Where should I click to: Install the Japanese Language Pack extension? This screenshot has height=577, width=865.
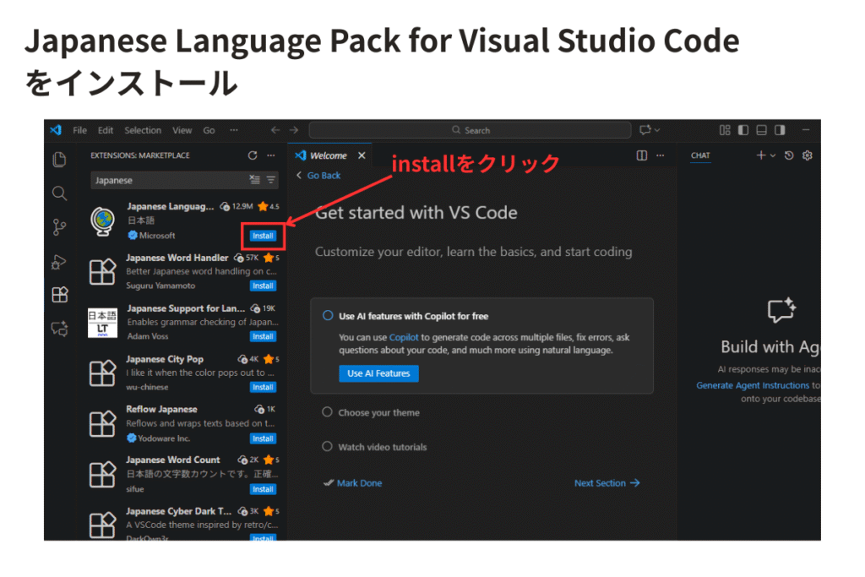263,236
